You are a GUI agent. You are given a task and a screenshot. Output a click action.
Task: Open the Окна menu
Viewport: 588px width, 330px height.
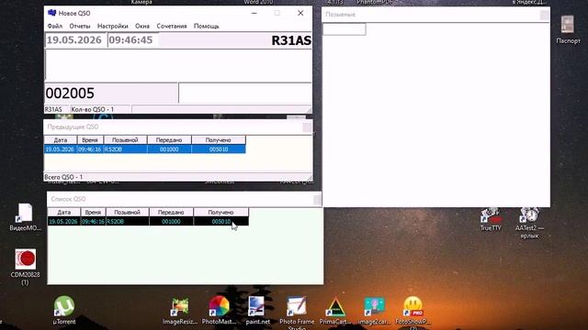coord(142,27)
